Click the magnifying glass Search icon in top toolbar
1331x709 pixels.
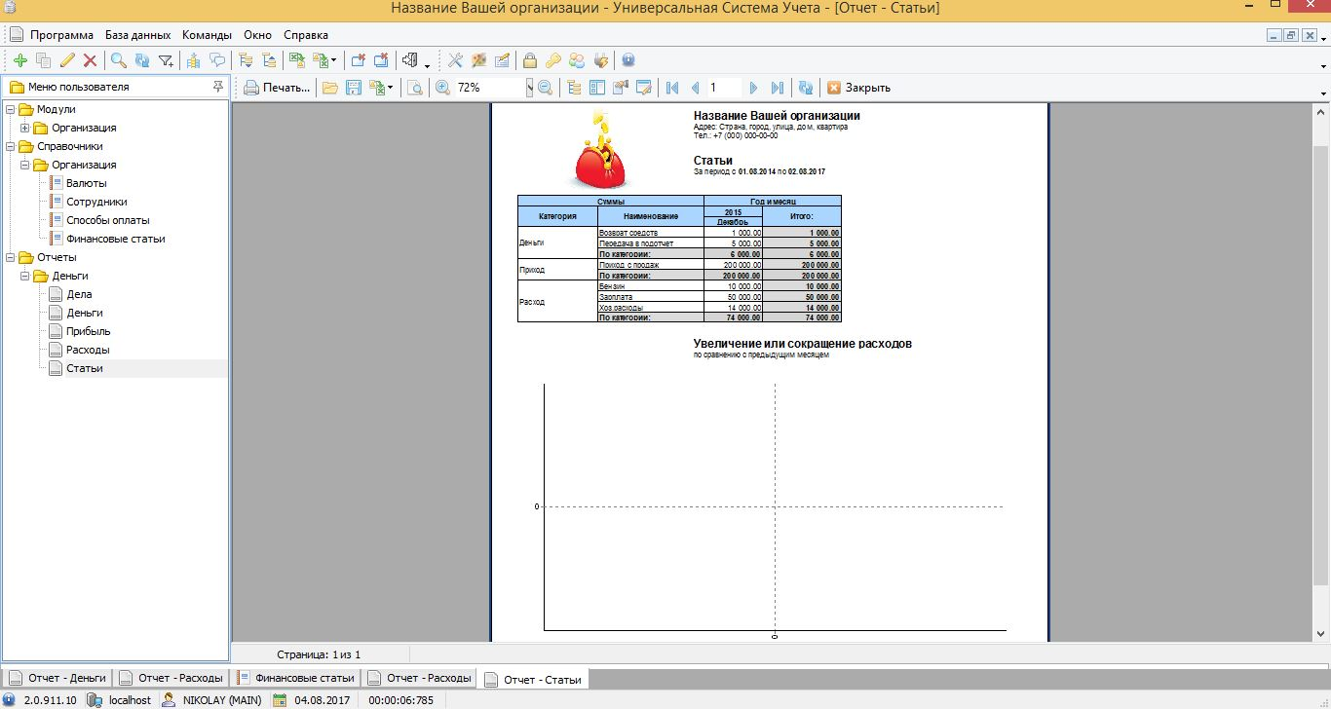click(x=118, y=60)
